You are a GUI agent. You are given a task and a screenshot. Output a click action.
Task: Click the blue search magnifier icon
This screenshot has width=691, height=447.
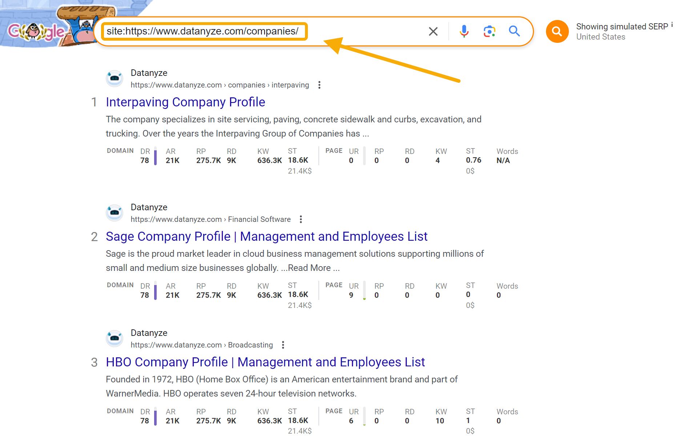514,31
